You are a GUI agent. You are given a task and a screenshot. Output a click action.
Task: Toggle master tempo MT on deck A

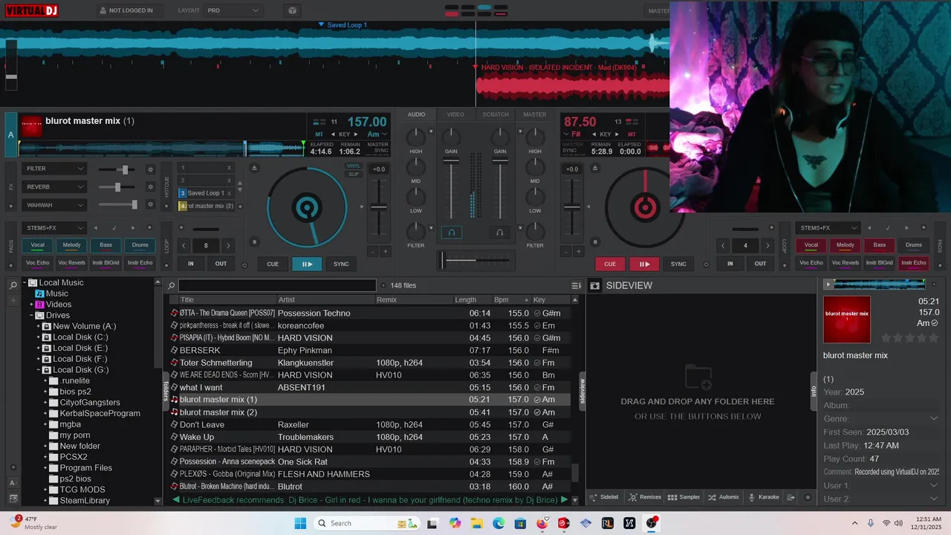[318, 134]
